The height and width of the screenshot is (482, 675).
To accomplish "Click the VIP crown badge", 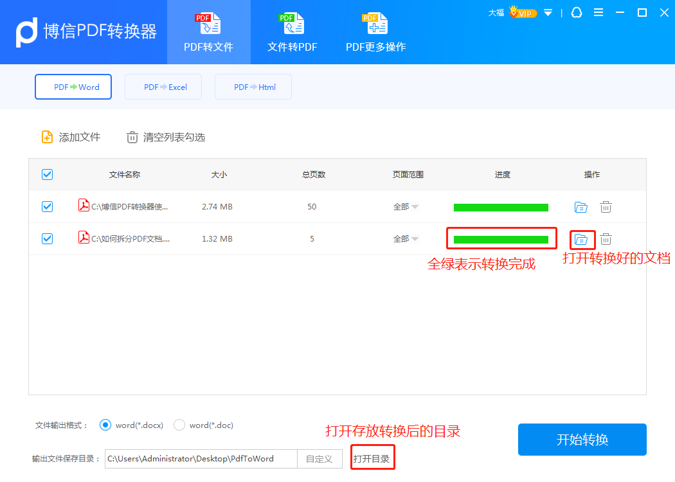I will click(522, 12).
